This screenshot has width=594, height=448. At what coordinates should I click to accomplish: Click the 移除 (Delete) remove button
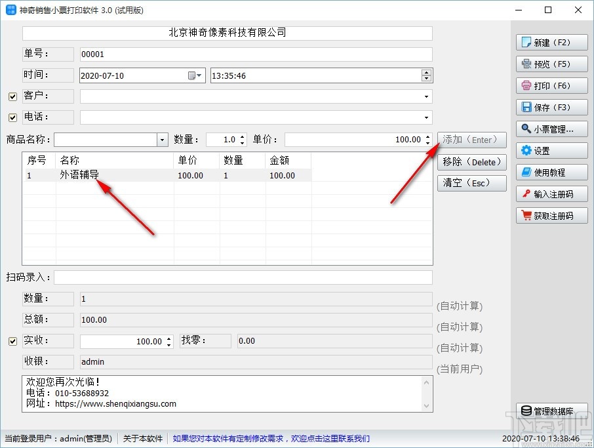coord(472,162)
